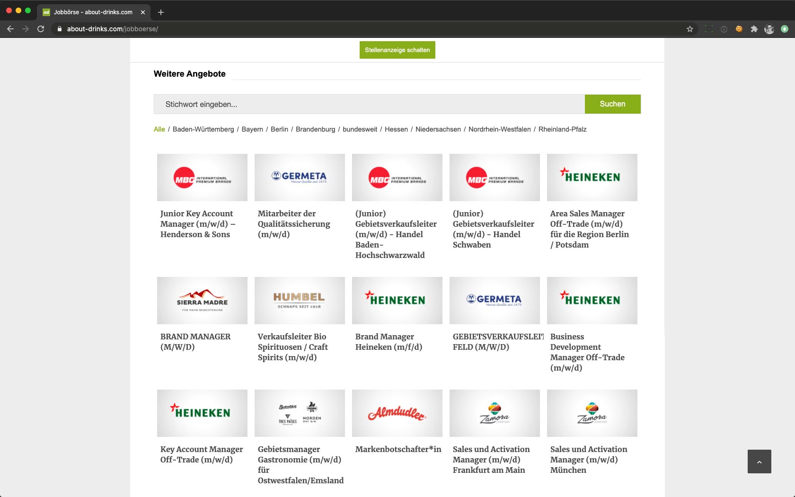
Task: Open Junior Key Account Manager listing
Action: [197, 224]
